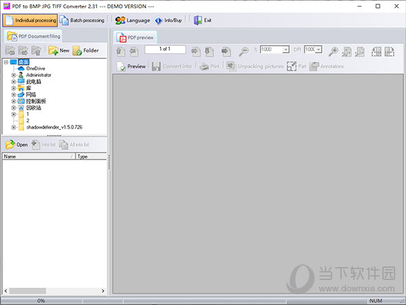The image size is (406, 305).
Task: Go to last page down-arrow icon
Action: point(209,51)
